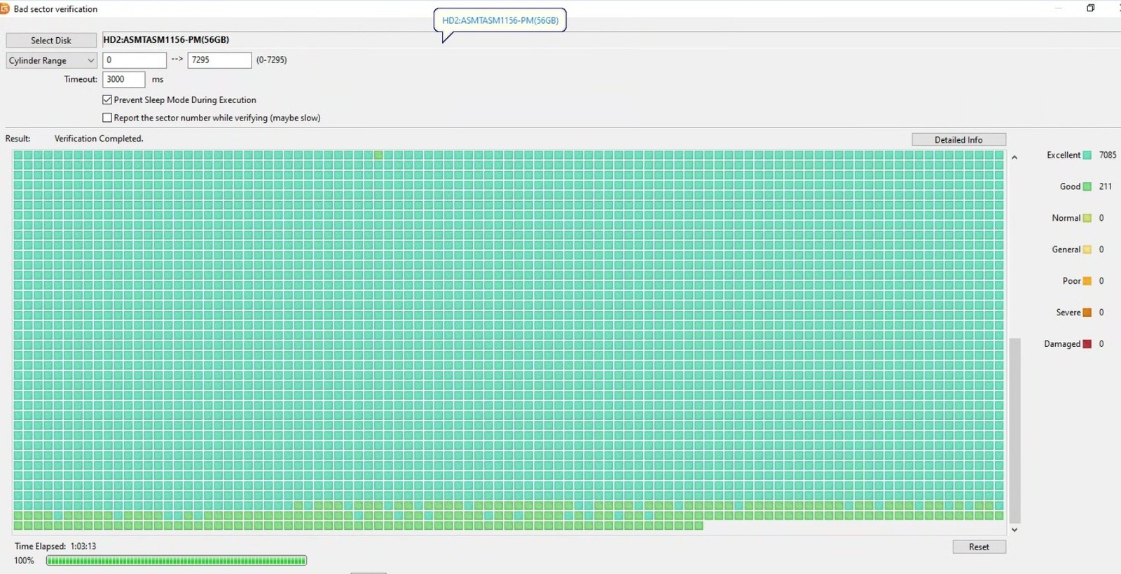This screenshot has width=1121, height=574.
Task: Click the vertical scrollbar thumb
Action: pyautogui.click(x=1015, y=430)
